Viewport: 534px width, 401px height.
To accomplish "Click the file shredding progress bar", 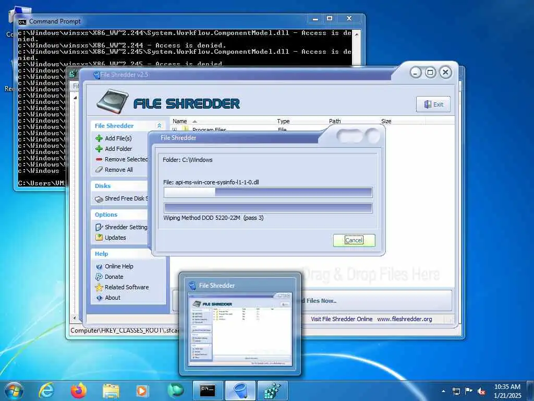I will 268,193.
